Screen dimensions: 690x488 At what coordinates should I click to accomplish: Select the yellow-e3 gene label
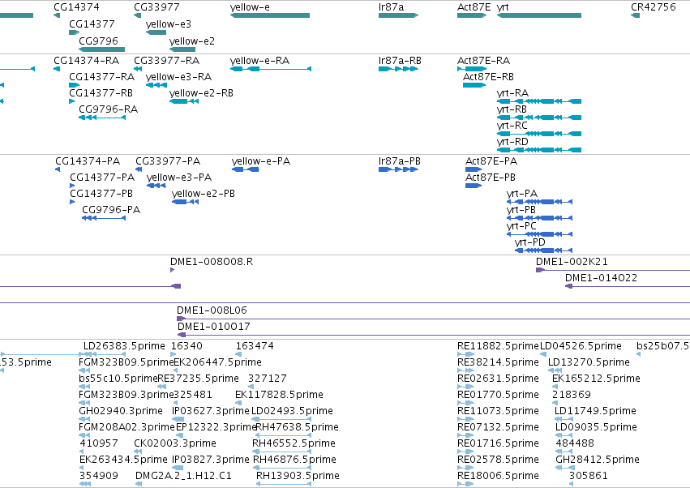(169, 24)
